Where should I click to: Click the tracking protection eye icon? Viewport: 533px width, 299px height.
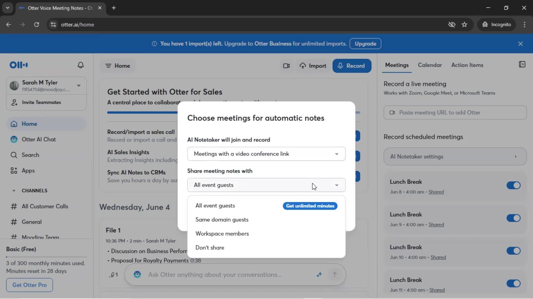tap(452, 25)
